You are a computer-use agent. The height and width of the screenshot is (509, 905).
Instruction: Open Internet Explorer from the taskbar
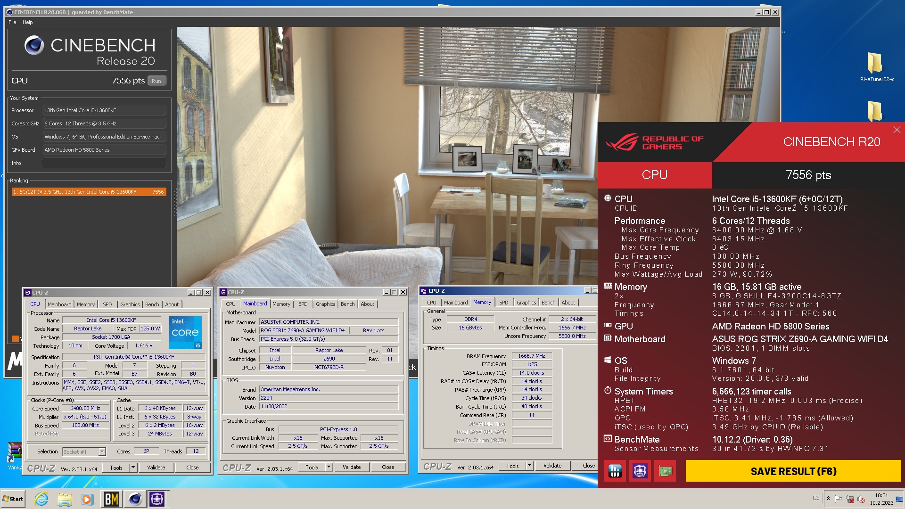(x=41, y=499)
